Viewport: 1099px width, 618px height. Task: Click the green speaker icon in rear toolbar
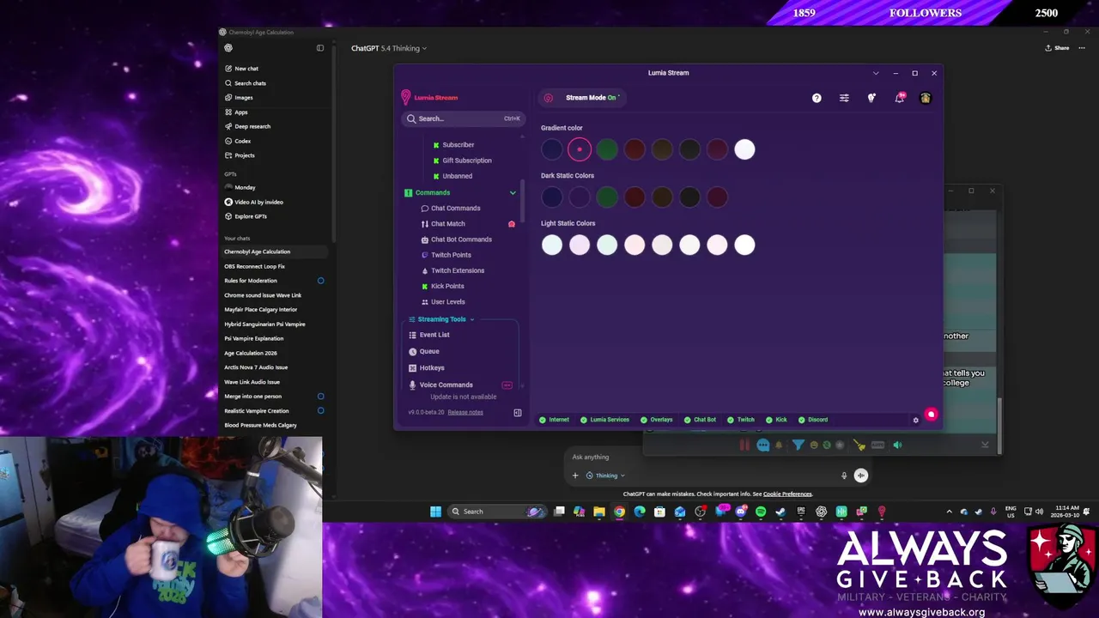(x=897, y=445)
